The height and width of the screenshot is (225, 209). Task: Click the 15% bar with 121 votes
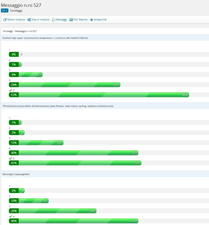coord(36,143)
